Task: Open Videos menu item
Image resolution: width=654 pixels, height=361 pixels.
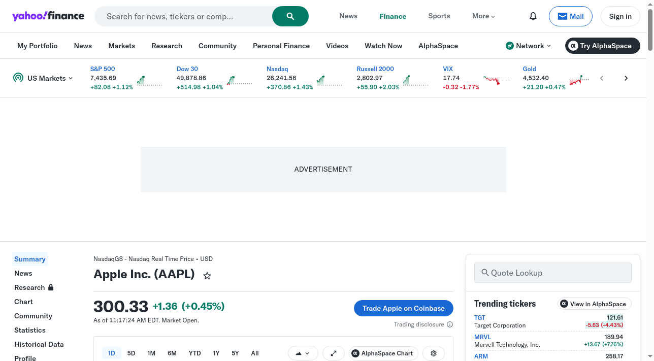Action: coord(337,46)
